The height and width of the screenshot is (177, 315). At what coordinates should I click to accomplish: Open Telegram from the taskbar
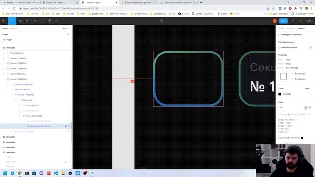click(13, 173)
